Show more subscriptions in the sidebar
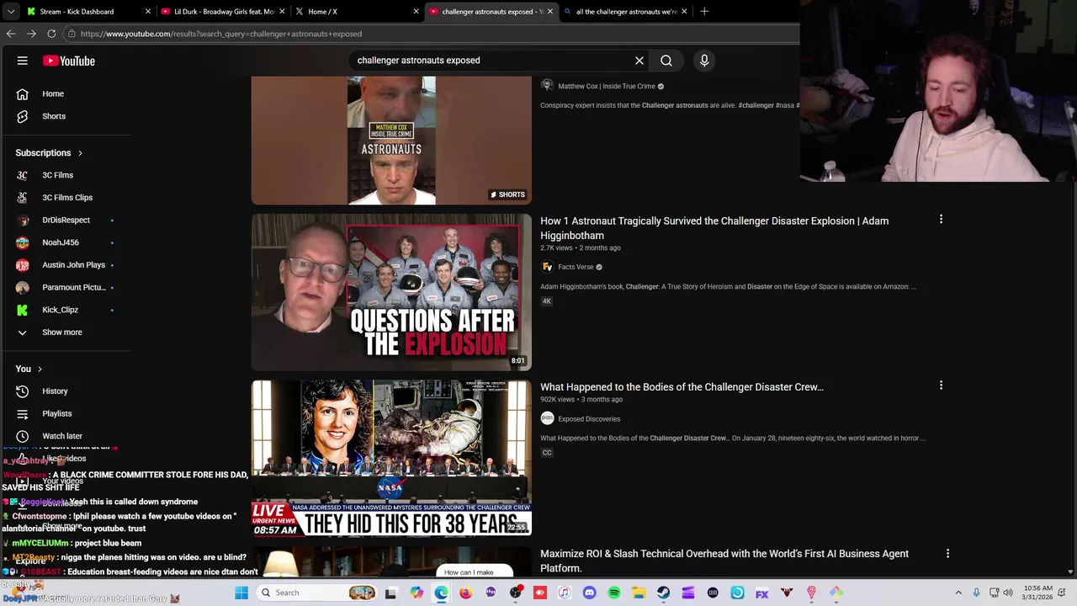 click(63, 332)
